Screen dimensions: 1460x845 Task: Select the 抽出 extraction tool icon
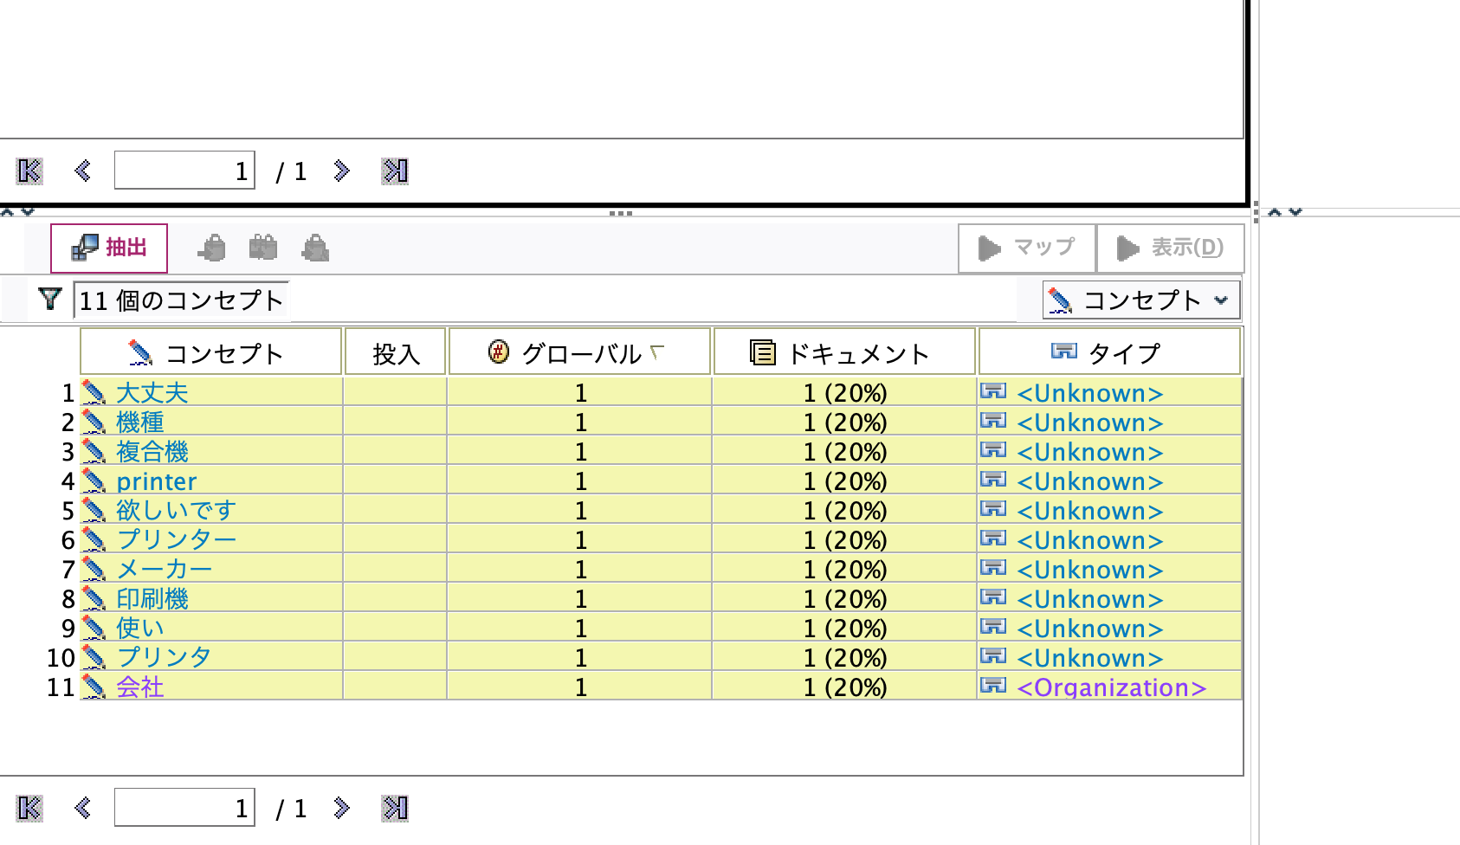pos(84,246)
